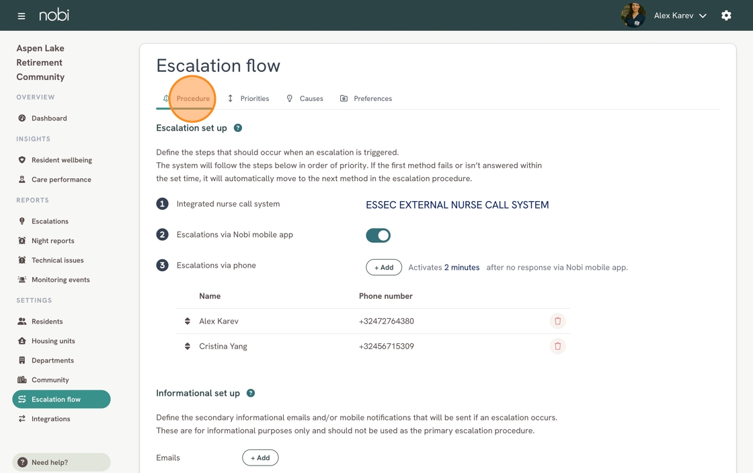Click the Community city icon
Viewport: 753px width, 473px height.
click(22, 379)
